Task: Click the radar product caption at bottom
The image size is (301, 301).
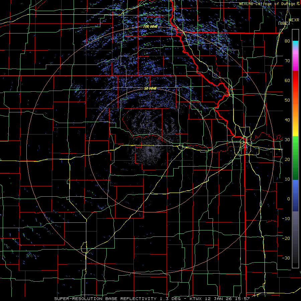Action: [152, 299]
